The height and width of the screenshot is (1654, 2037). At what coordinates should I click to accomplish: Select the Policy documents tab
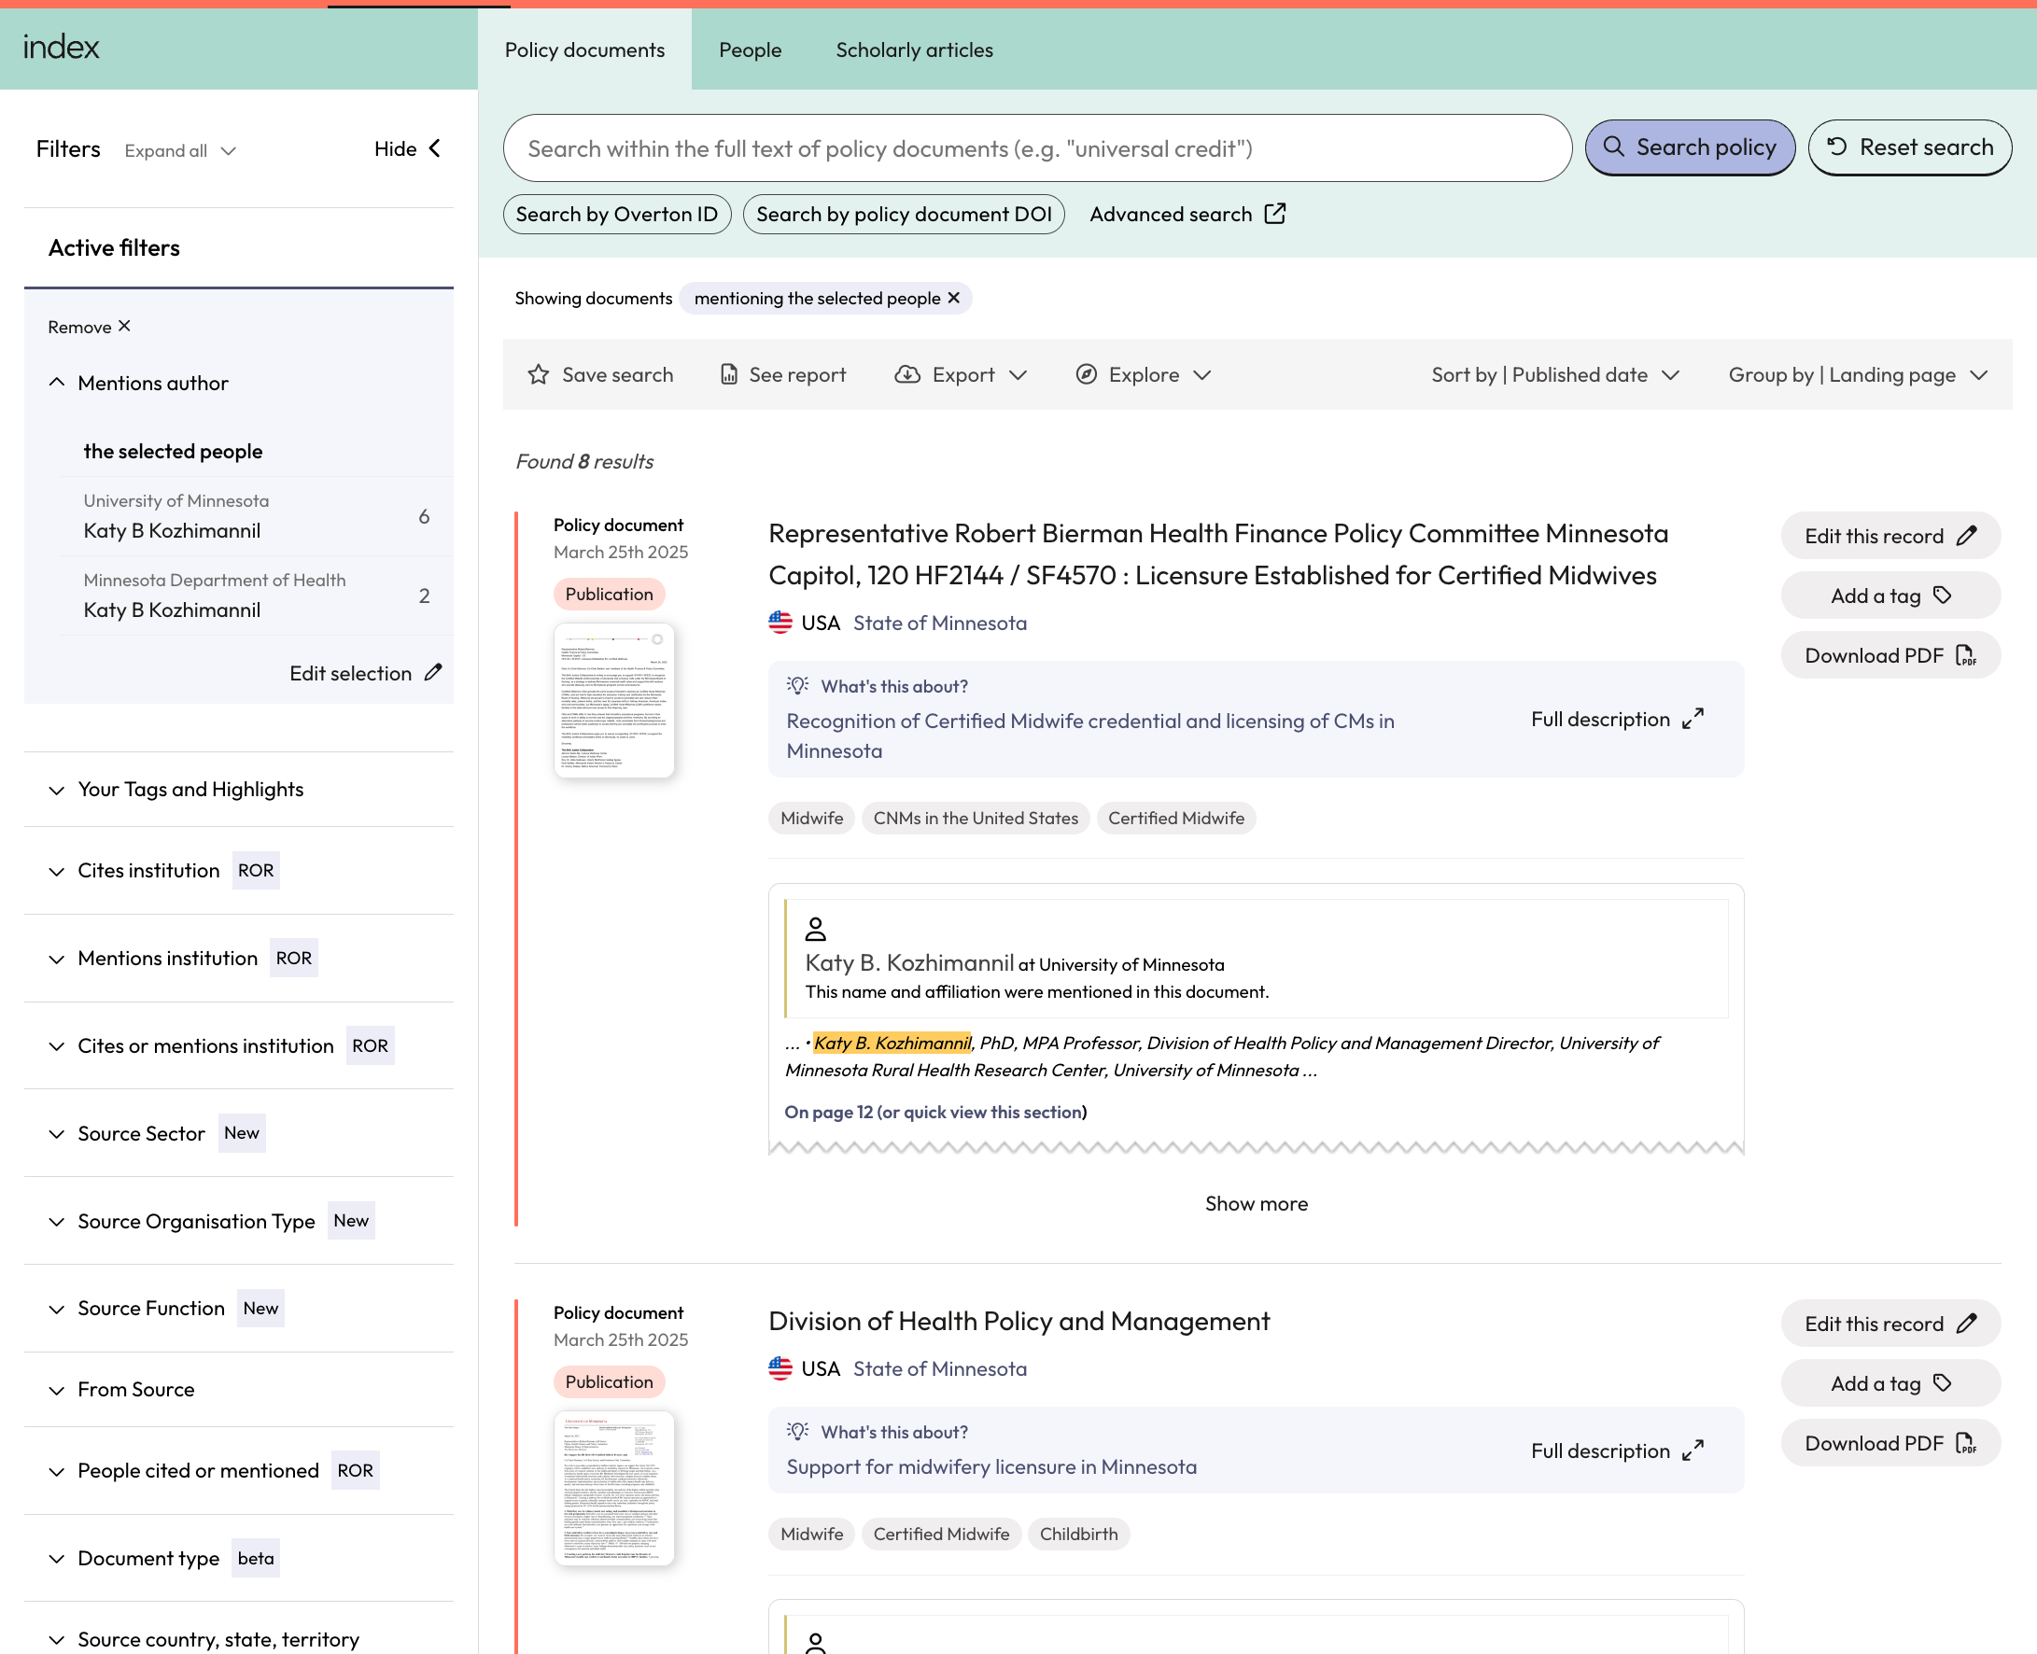point(585,49)
